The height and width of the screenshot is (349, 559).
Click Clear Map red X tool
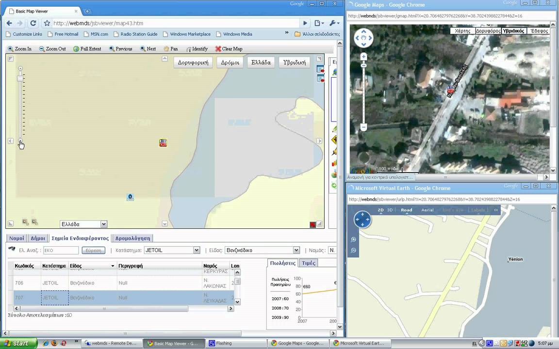pyautogui.click(x=229, y=49)
